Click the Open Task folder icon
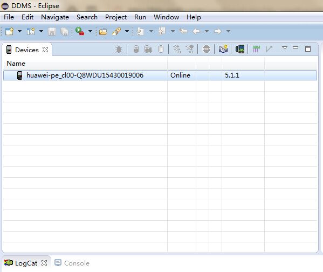 click(103, 31)
